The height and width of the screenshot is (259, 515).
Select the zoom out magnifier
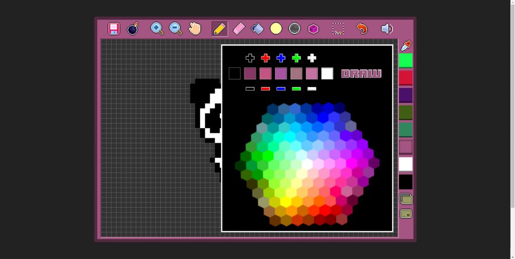pyautogui.click(x=176, y=29)
